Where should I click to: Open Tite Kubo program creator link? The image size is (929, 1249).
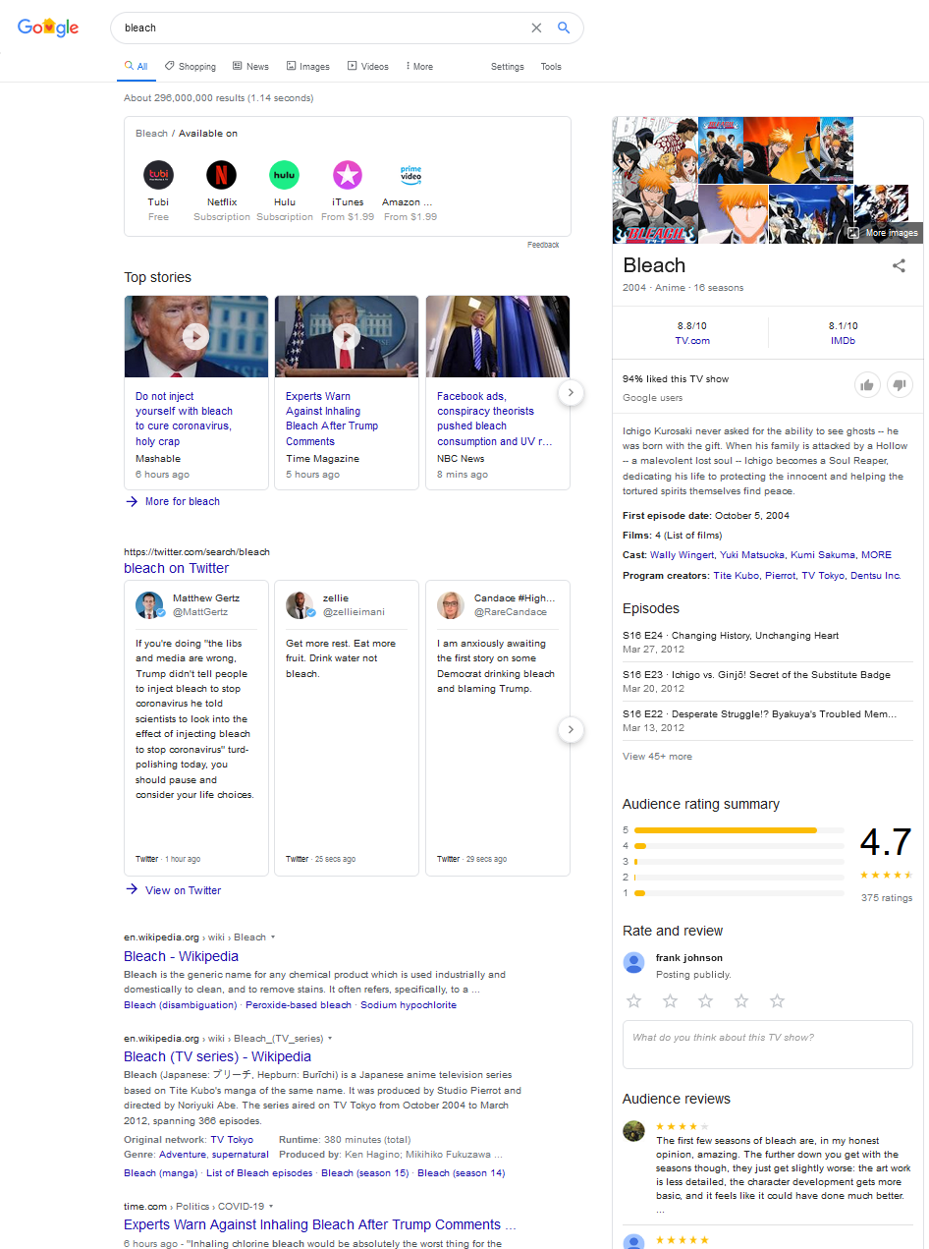point(737,576)
